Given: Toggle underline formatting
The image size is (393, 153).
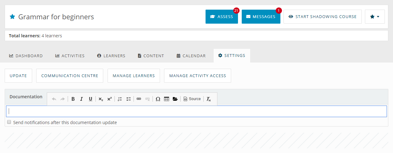Looking at the screenshot, I should click(90, 99).
